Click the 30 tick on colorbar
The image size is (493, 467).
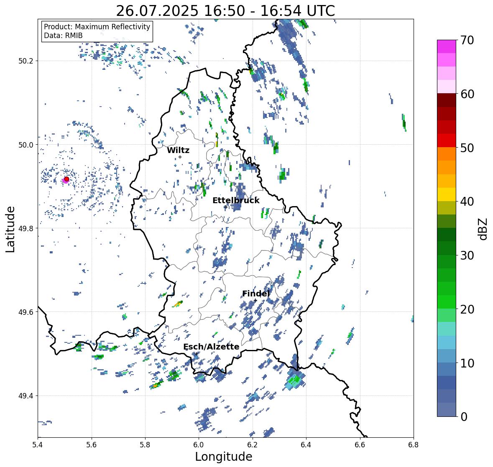pyautogui.click(x=467, y=255)
